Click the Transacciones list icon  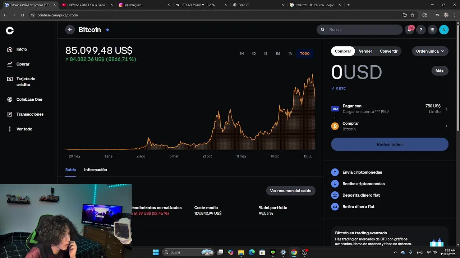[10, 114]
